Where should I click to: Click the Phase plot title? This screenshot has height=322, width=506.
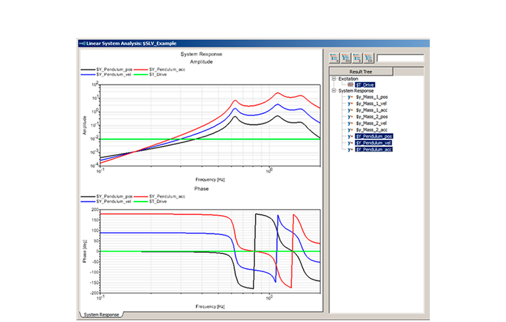click(201, 188)
